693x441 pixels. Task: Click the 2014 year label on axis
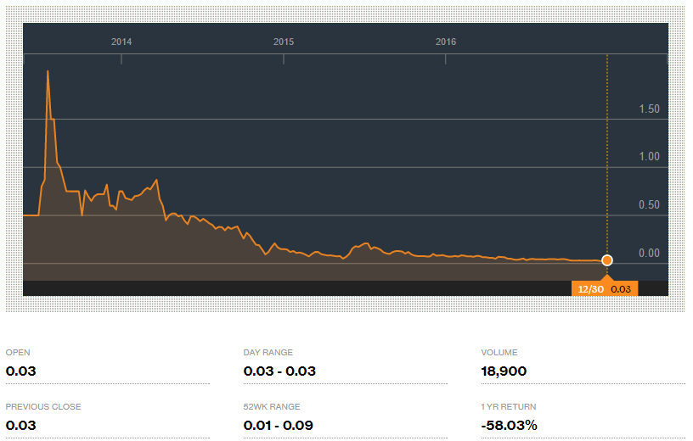pyautogui.click(x=121, y=42)
